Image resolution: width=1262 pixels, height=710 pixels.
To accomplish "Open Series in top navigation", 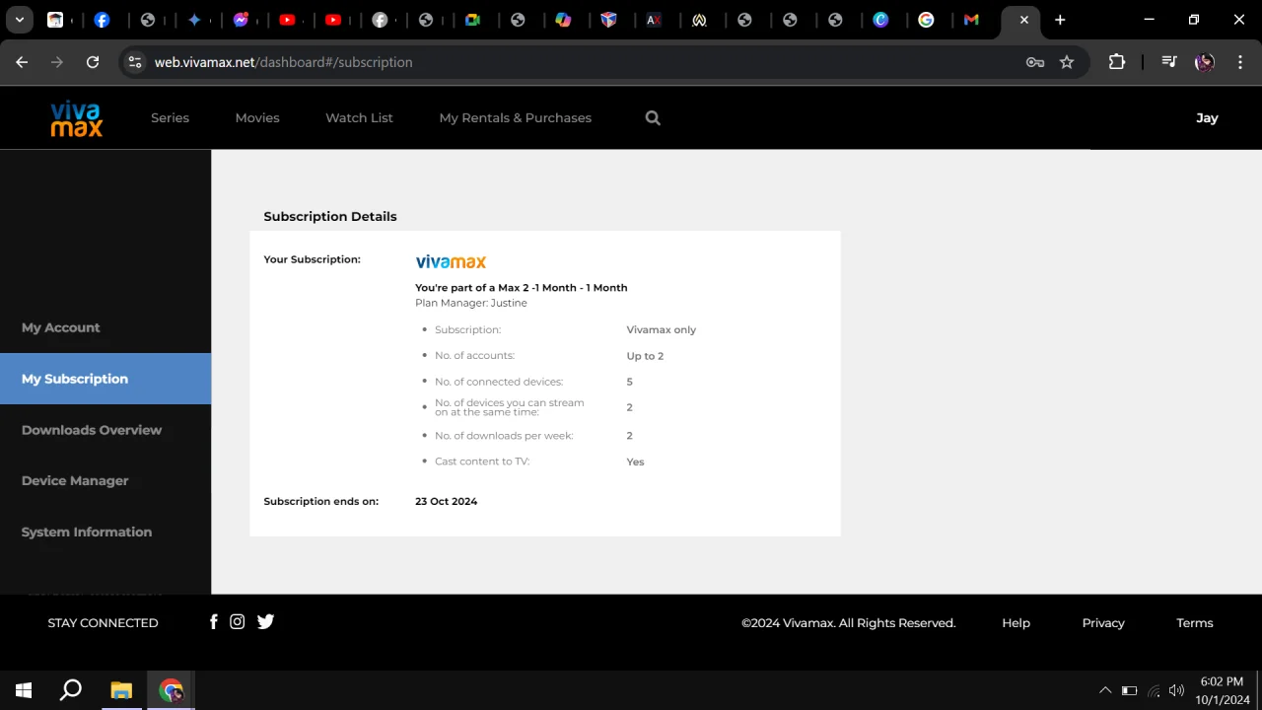I will coord(170,117).
